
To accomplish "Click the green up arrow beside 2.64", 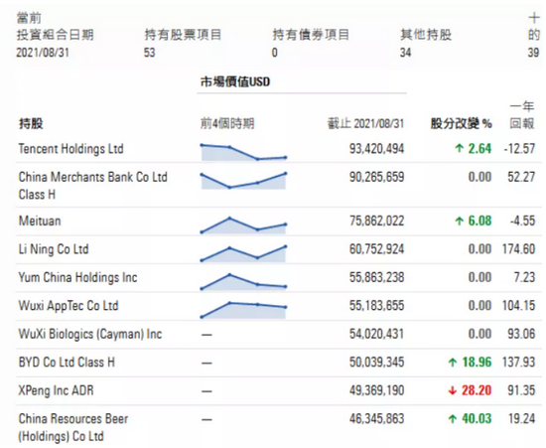I will 460,149.
